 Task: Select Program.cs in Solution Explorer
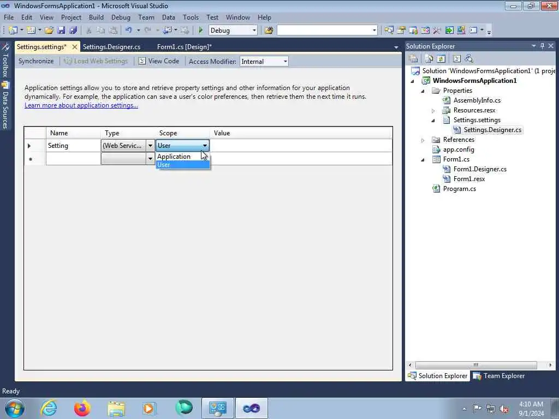[459, 189]
